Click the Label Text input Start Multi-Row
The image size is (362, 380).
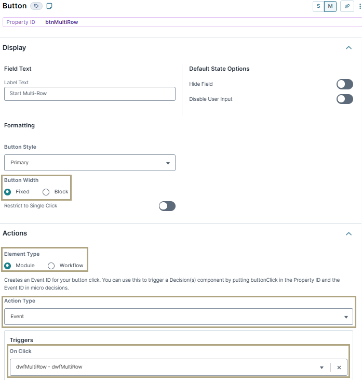[x=90, y=94]
